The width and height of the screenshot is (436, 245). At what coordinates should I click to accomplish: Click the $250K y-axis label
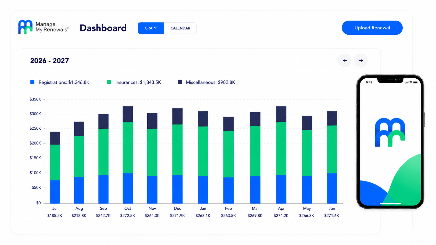[35, 128]
